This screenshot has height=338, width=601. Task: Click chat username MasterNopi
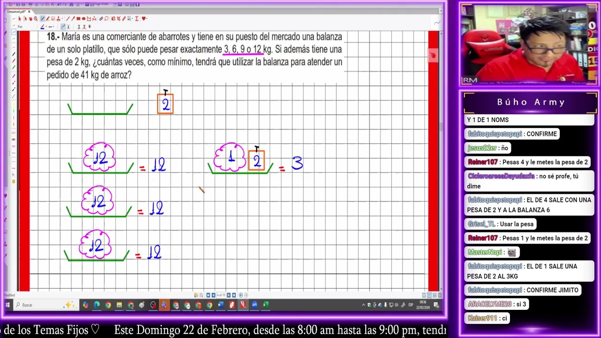[x=485, y=252]
